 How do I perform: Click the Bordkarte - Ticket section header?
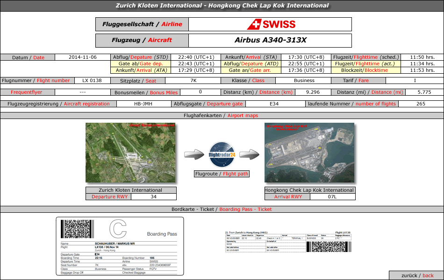pos(222,209)
